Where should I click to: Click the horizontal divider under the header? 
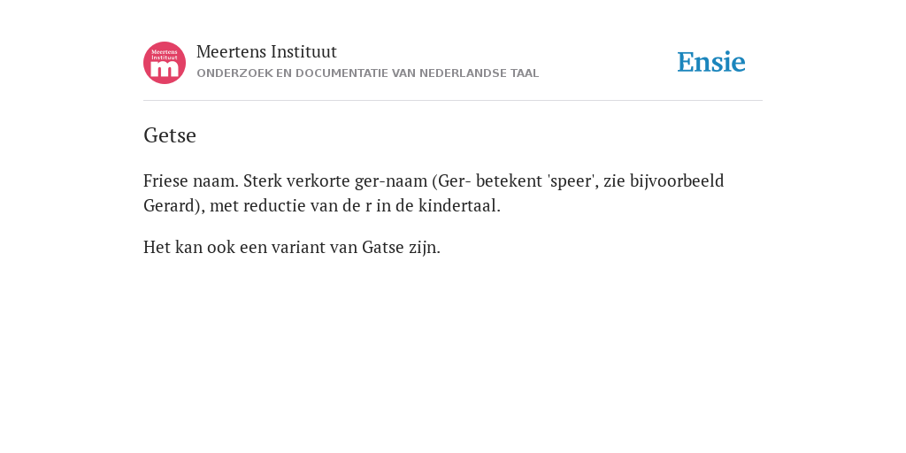coord(453,101)
